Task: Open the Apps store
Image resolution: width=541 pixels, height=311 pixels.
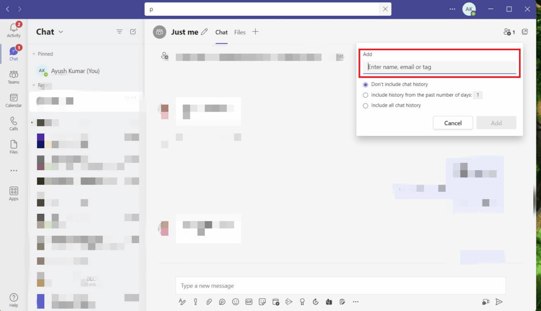Action: pyautogui.click(x=14, y=194)
